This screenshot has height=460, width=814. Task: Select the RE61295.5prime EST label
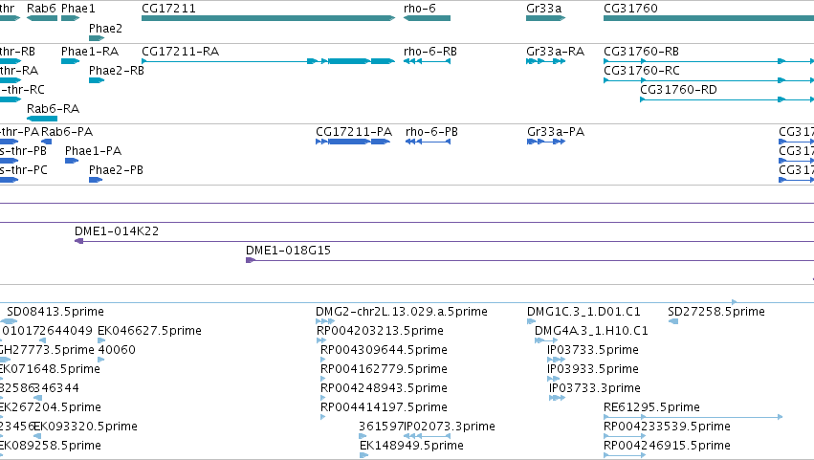(651, 407)
